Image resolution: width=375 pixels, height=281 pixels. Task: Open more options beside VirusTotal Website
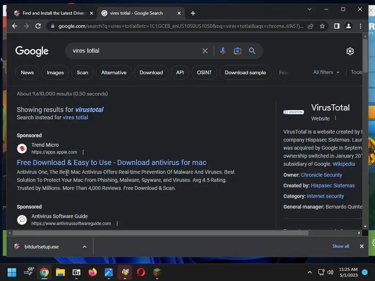click(x=335, y=118)
